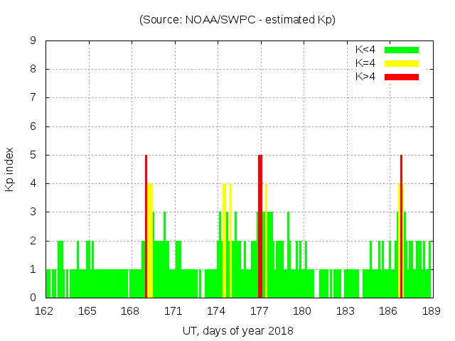Click the first yellow bar after day 174
The image size is (455, 341).
[224, 240]
